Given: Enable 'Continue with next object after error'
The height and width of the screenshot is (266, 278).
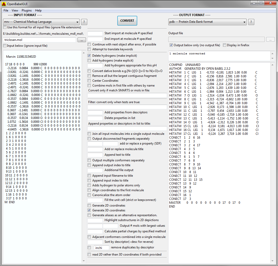Looking at the screenshot, I should 89,44.
